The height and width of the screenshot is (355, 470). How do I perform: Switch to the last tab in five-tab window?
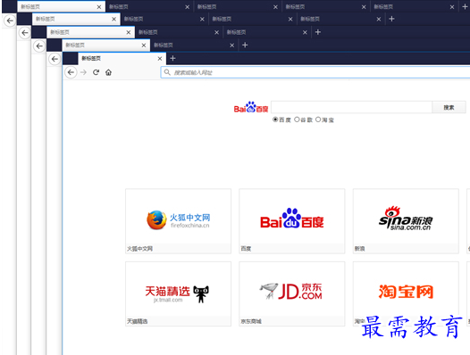414,6
